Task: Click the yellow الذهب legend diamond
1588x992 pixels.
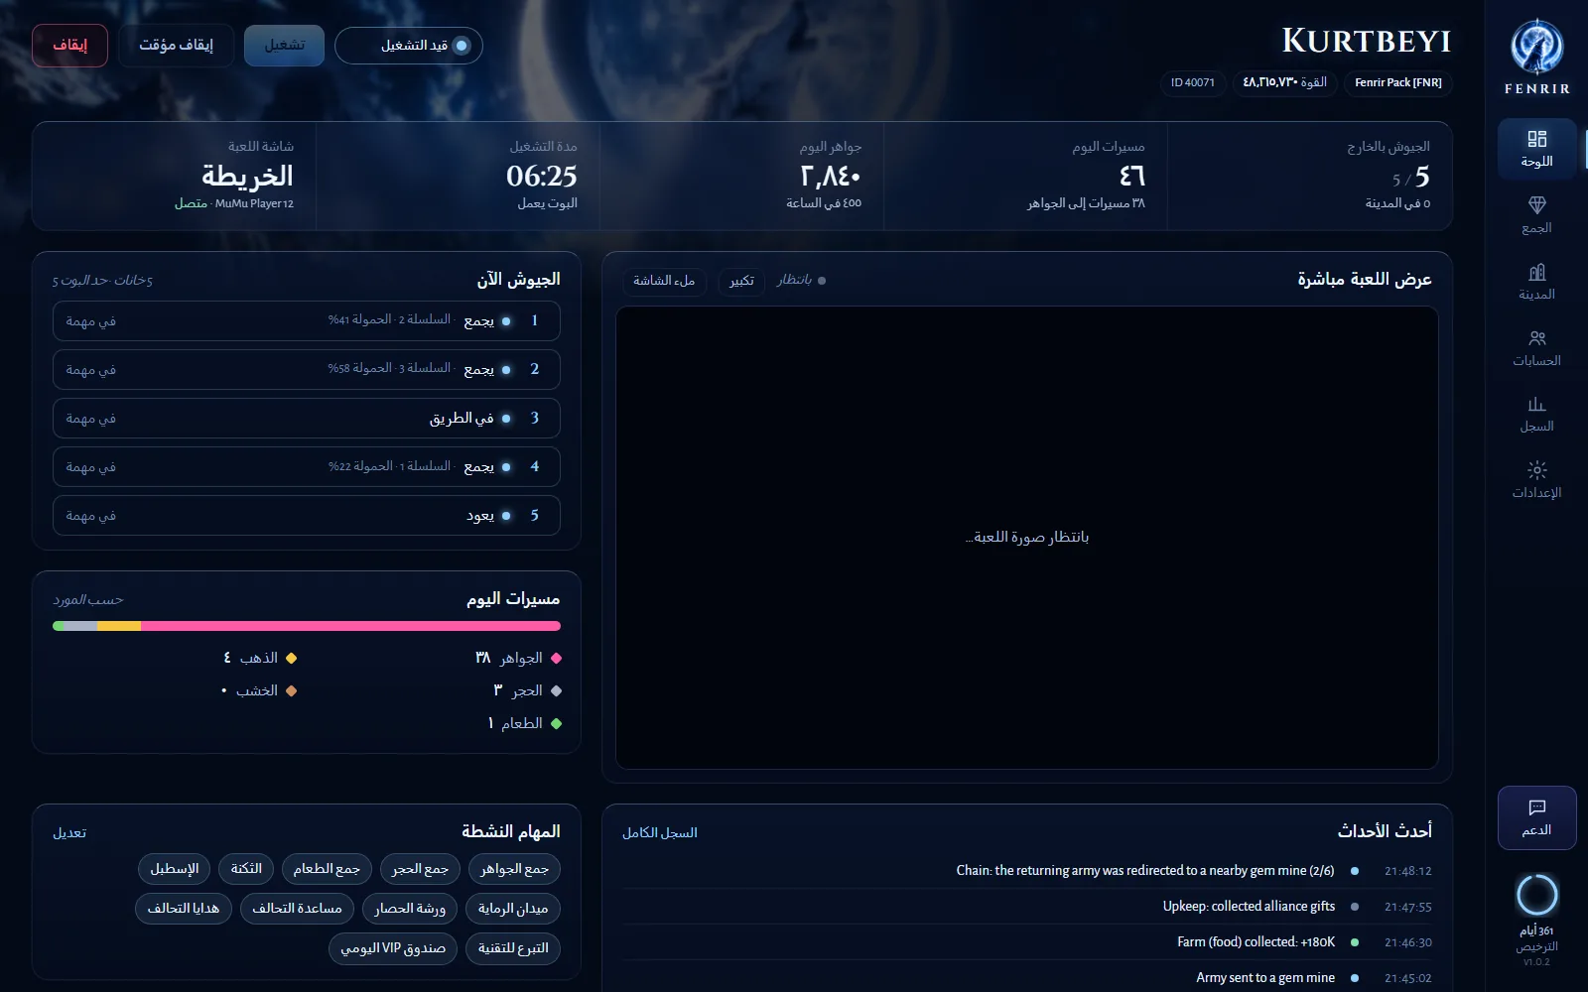Action: 291,659
